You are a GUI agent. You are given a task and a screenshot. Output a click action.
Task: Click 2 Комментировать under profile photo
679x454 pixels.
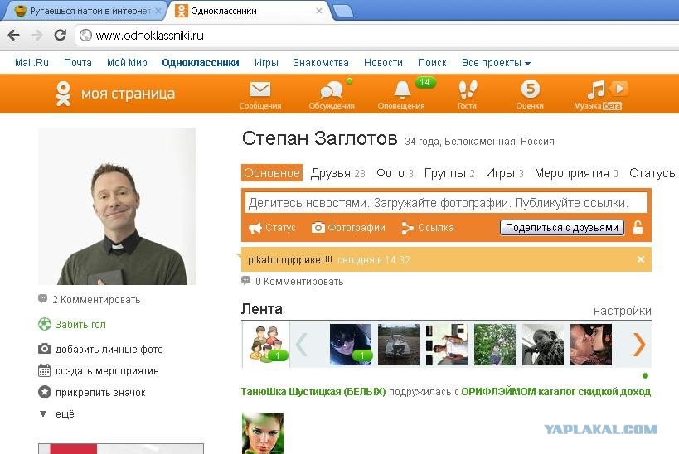point(90,300)
